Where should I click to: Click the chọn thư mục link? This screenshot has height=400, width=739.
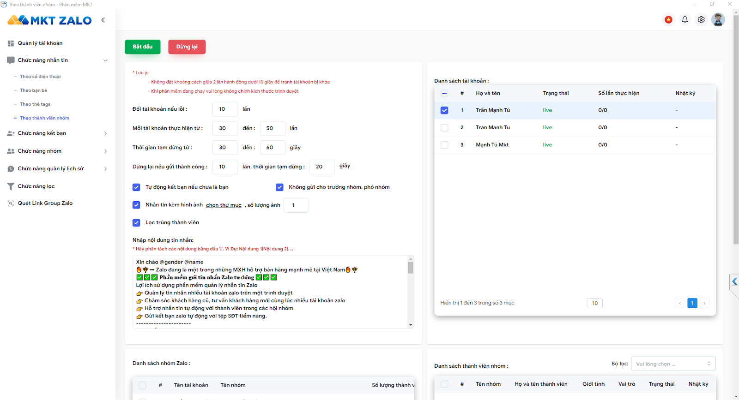(x=224, y=205)
